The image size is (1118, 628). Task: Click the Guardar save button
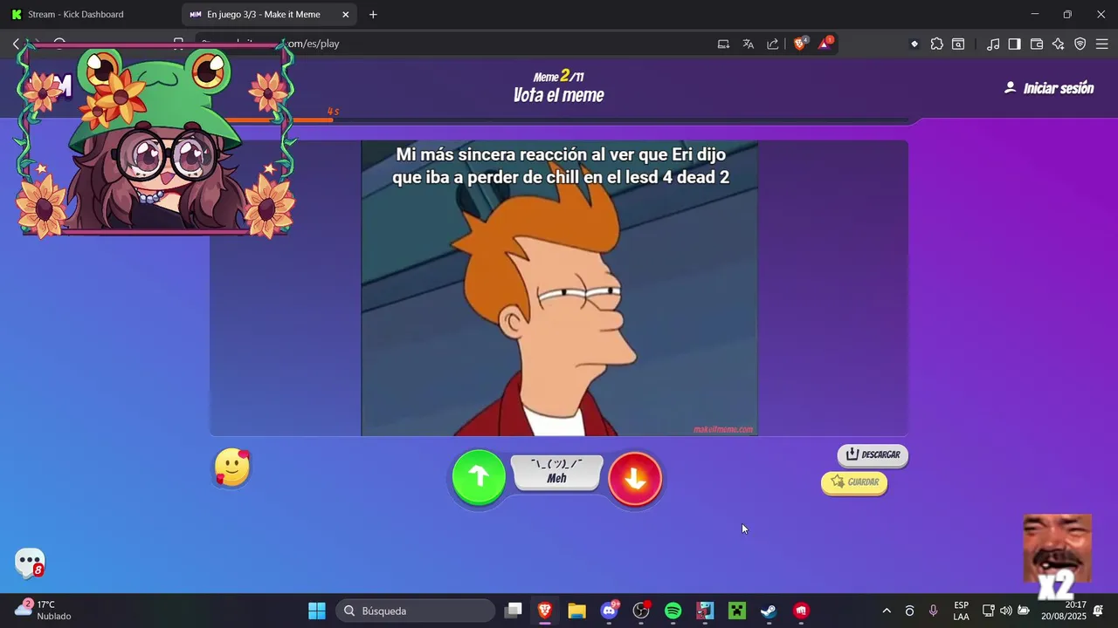pos(854,482)
